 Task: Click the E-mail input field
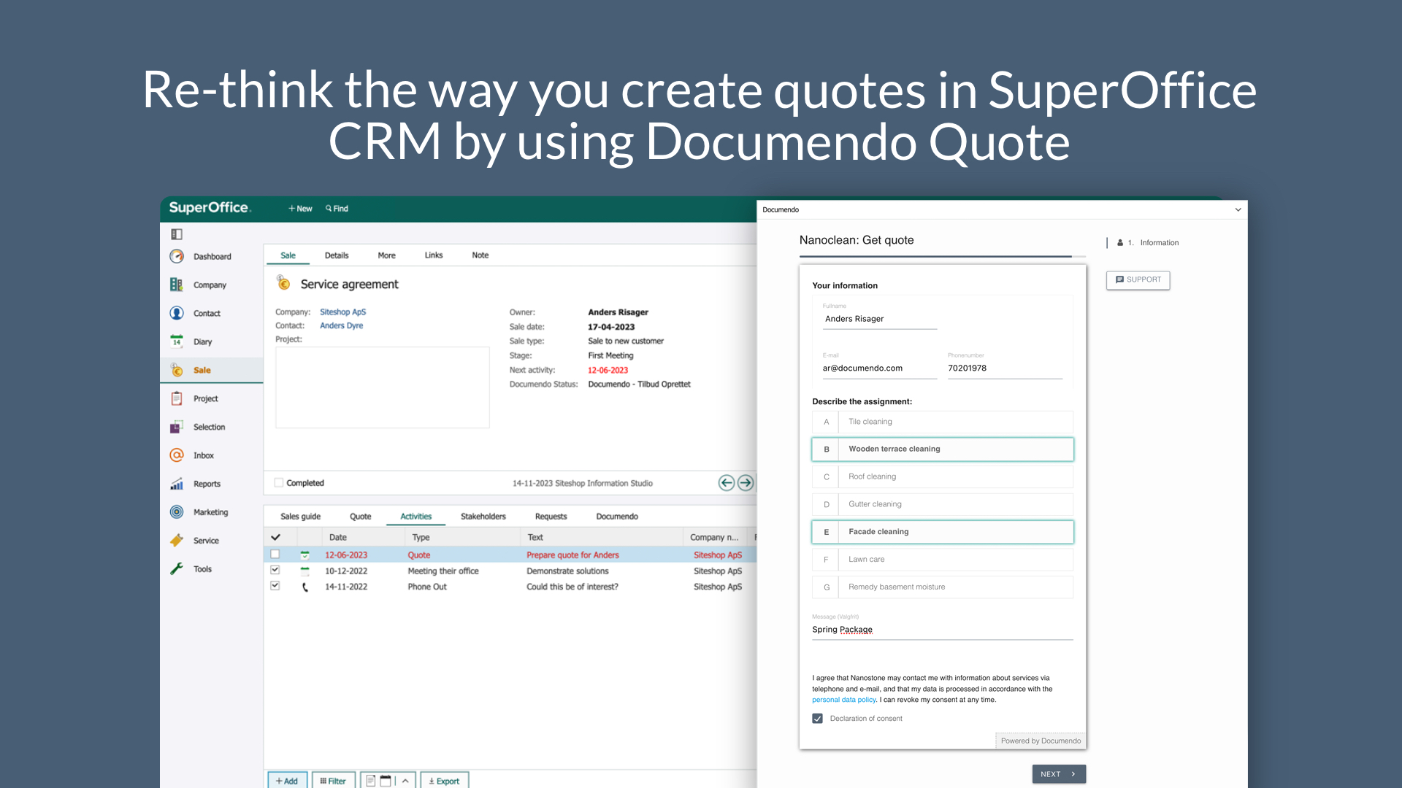[x=879, y=369]
